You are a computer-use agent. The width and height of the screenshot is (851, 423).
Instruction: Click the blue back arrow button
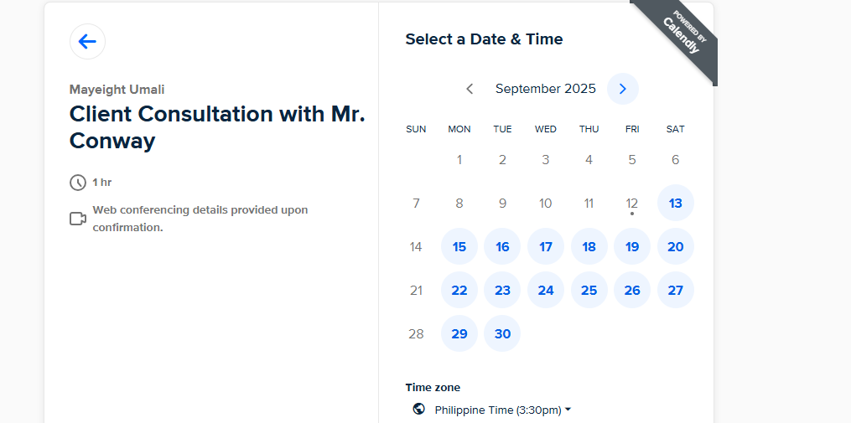click(87, 42)
